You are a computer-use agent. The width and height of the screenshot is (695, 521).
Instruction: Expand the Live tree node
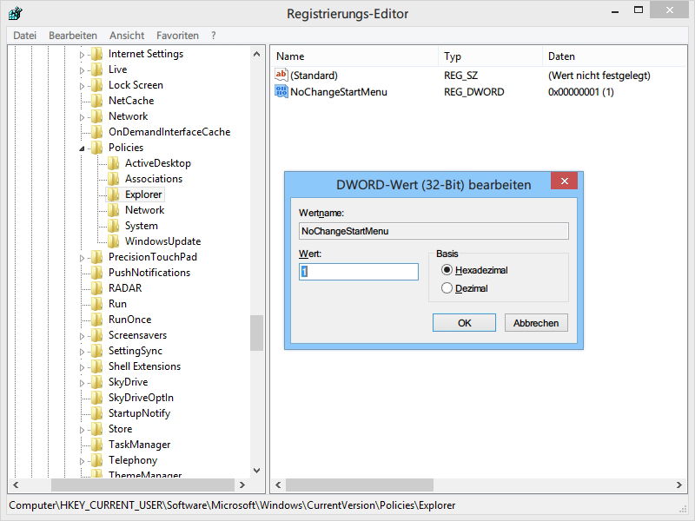point(82,70)
